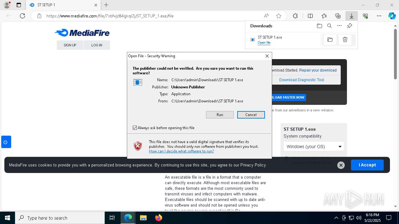Click Repair your download link

(318, 70)
